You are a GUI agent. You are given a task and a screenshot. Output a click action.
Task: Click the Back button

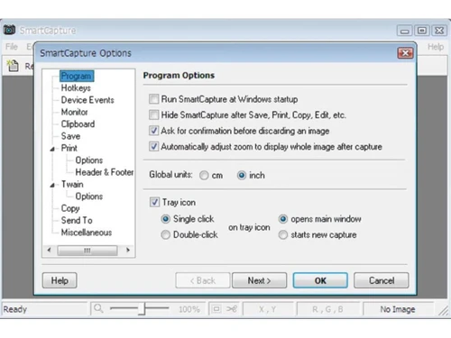(203, 280)
